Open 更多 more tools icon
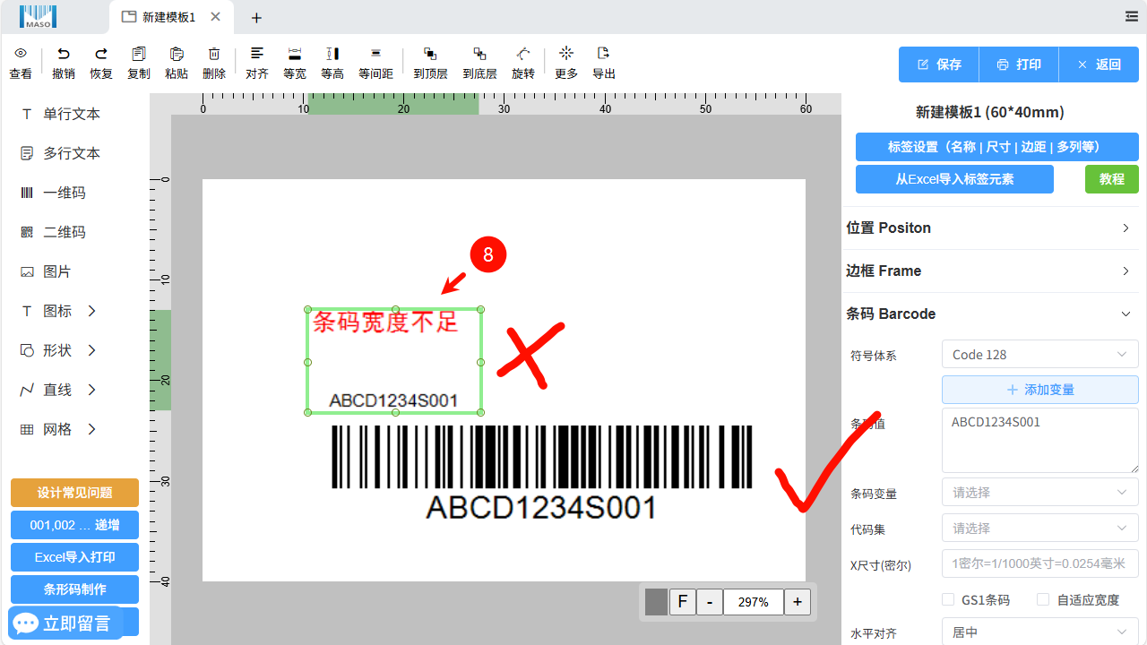Image resolution: width=1147 pixels, height=645 pixels. (566, 54)
